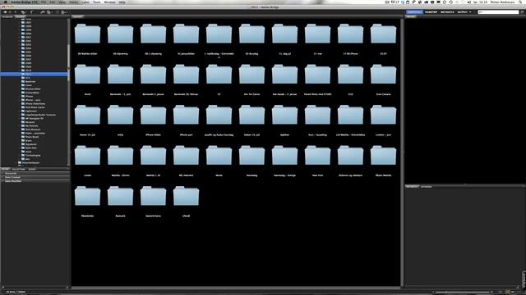Select the Preview panel tab
The width and height of the screenshot is (526, 295).
coord(411,16)
